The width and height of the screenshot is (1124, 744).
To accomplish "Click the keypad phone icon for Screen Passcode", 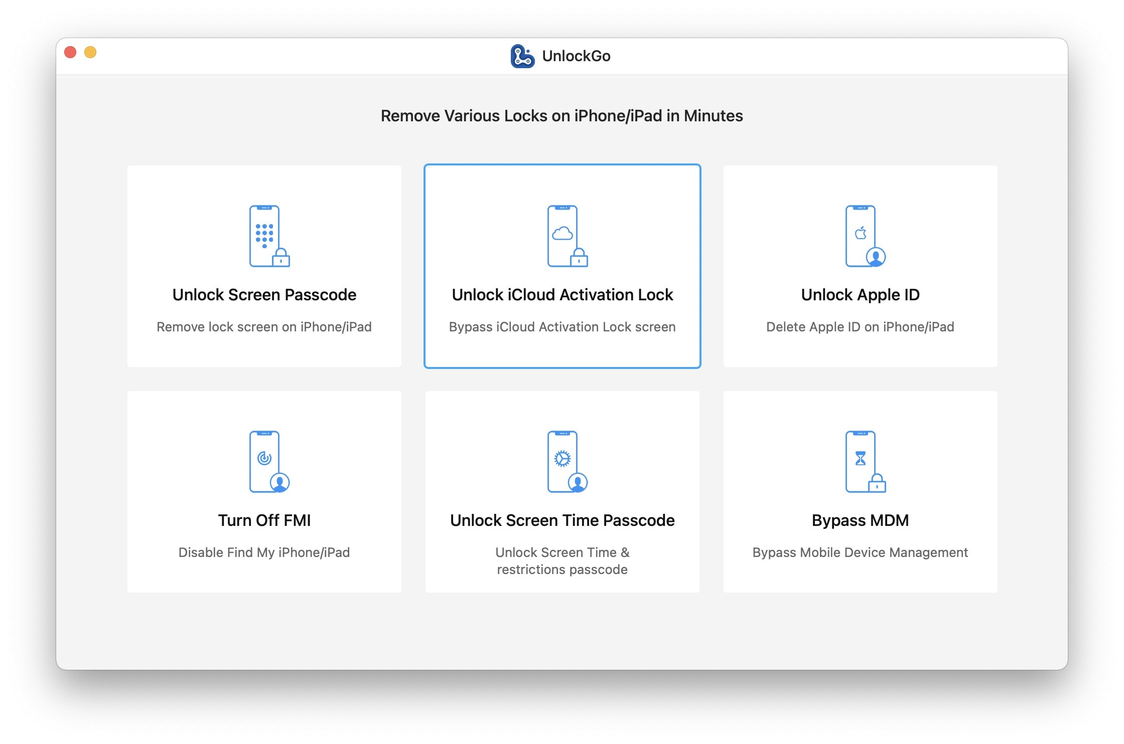I will coord(268,236).
